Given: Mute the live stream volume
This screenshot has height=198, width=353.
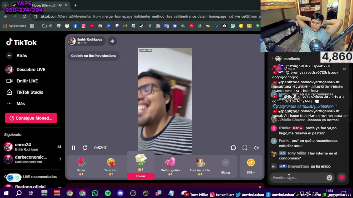Looking at the screenshot, I should point(256,148).
